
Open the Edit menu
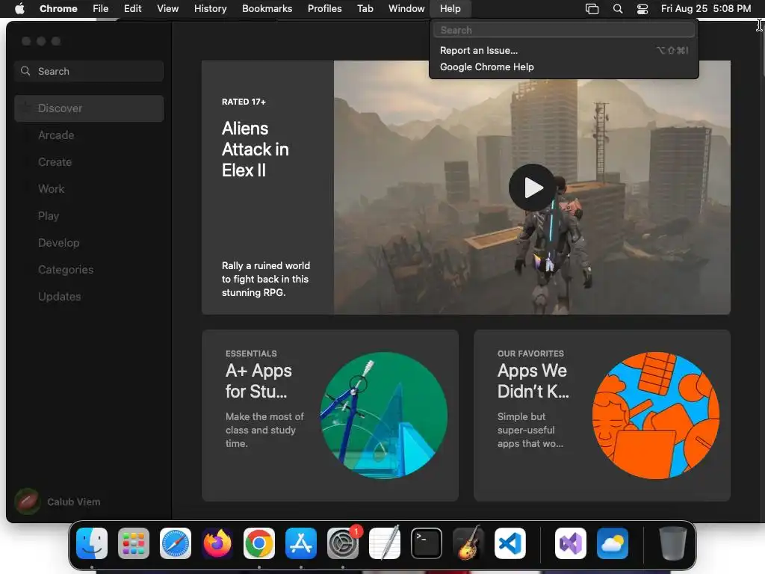tap(132, 8)
